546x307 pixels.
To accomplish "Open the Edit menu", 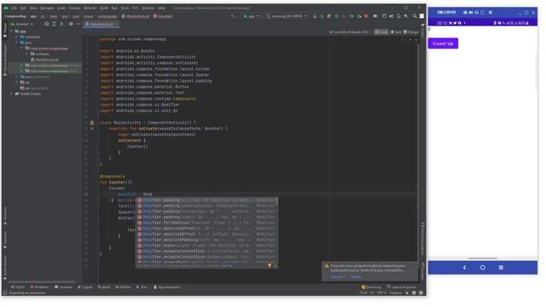I will click(23, 8).
